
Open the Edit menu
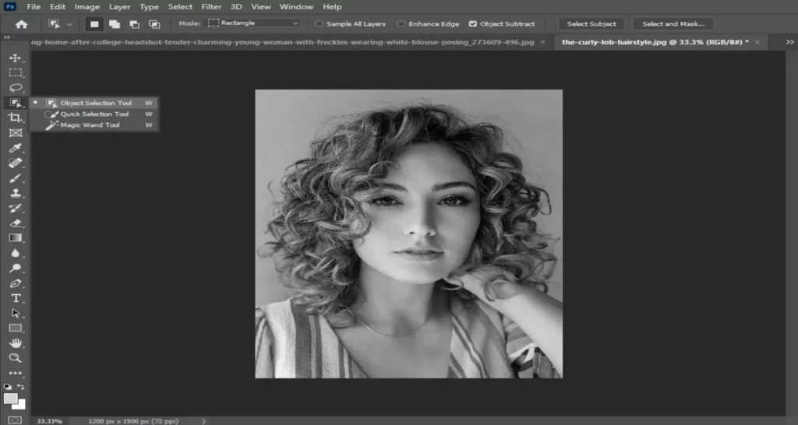[x=58, y=6]
